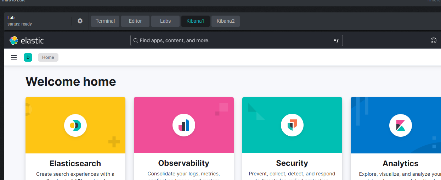The height and width of the screenshot is (180, 441).
Task: Click the 'Prevent, collect, detect, and respond' text
Action: click(x=292, y=174)
